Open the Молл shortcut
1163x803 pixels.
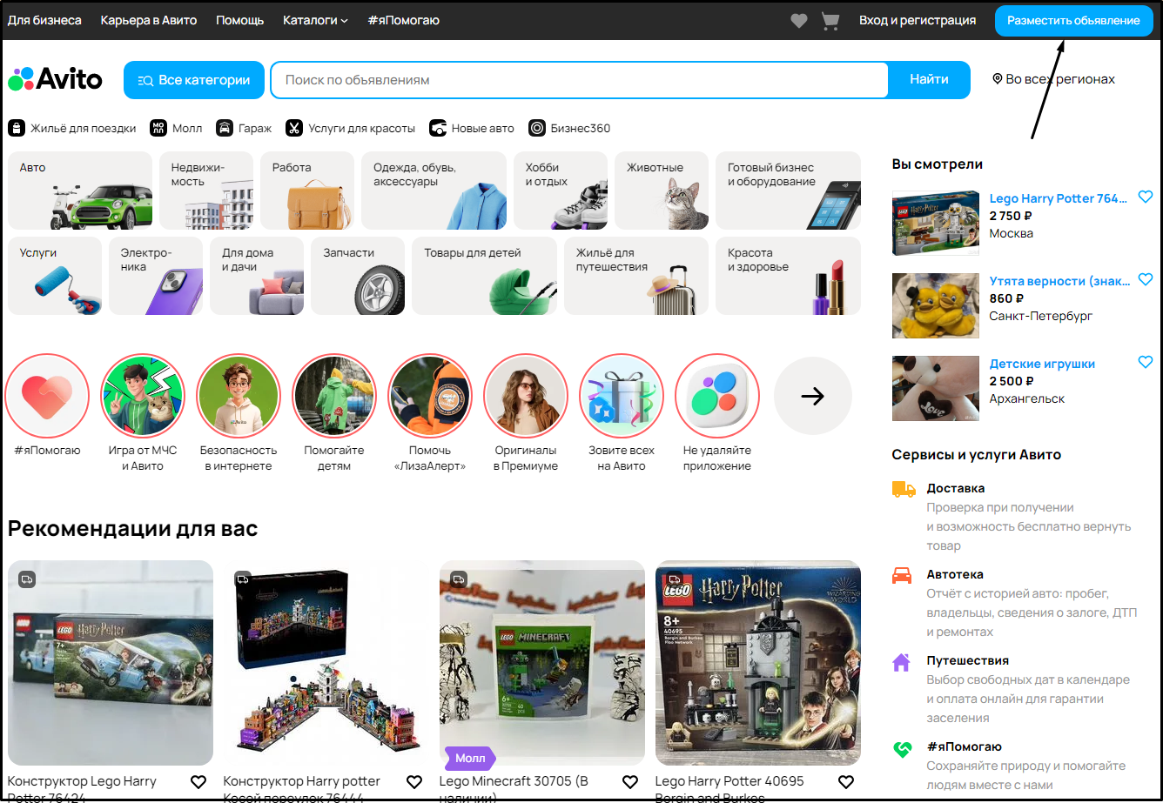(176, 128)
